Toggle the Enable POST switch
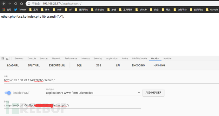Viewport: 219px width, 116px height. 8,93
